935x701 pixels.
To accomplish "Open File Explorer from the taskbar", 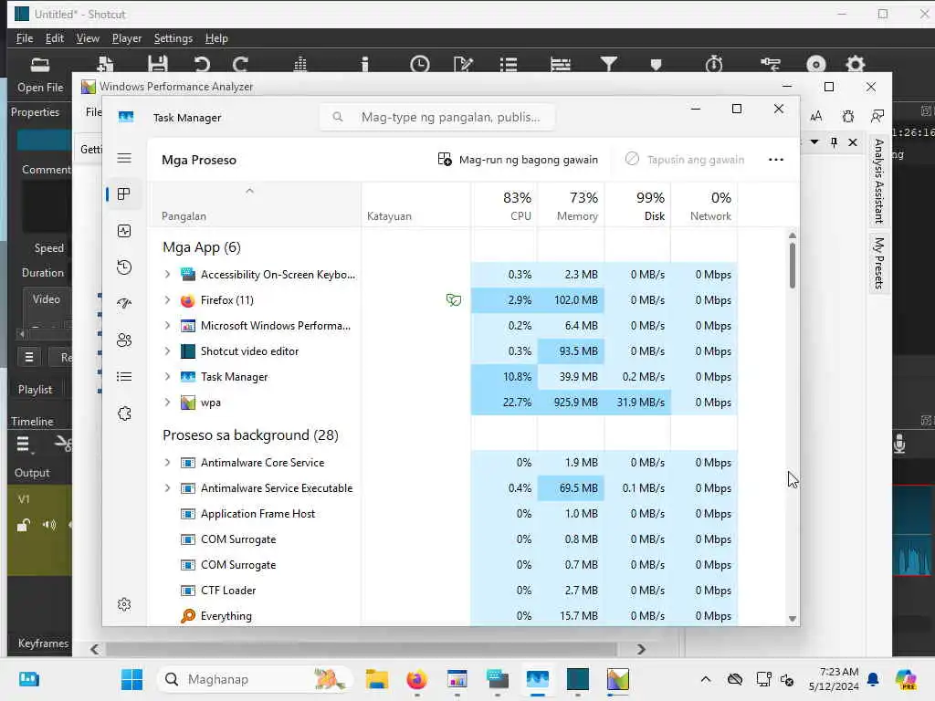I will point(377,679).
